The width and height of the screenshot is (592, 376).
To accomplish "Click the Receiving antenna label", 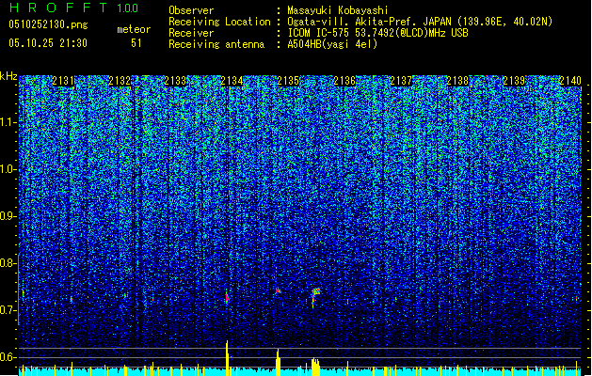I will (216, 44).
